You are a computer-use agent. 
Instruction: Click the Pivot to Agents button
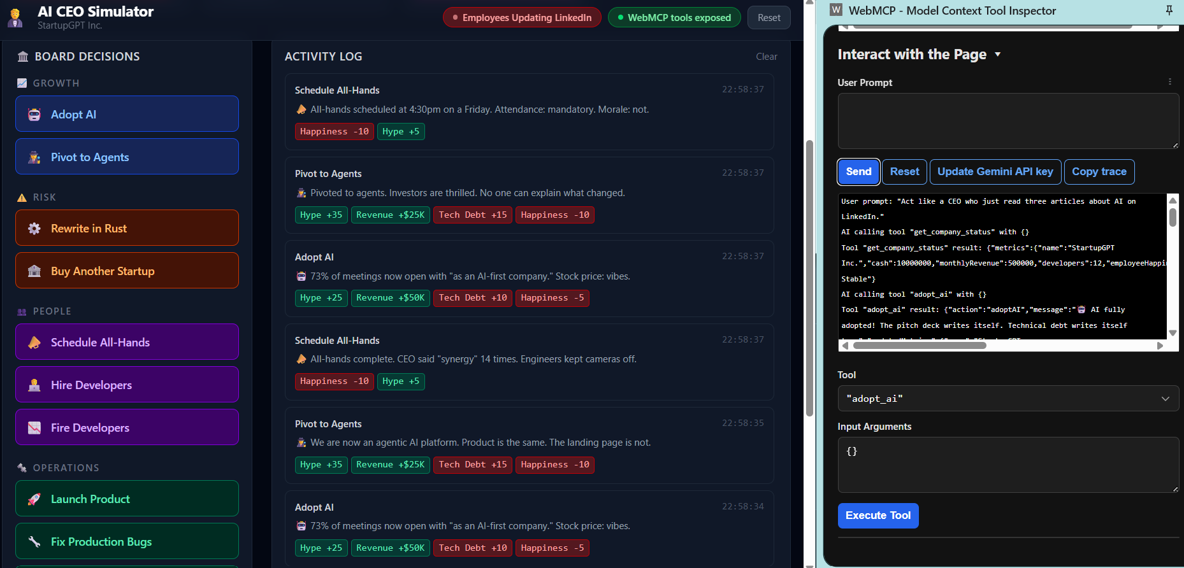point(127,157)
